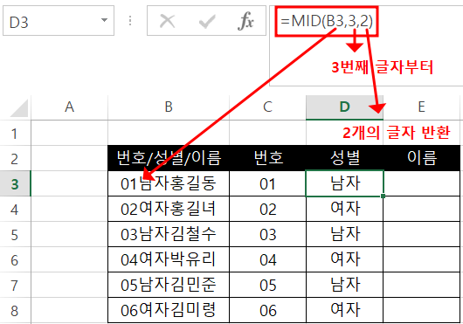Select empty cell E7 in the 이름 column

[x=422, y=285]
